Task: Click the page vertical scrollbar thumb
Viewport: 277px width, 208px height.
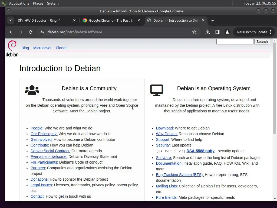Action: 275,88
